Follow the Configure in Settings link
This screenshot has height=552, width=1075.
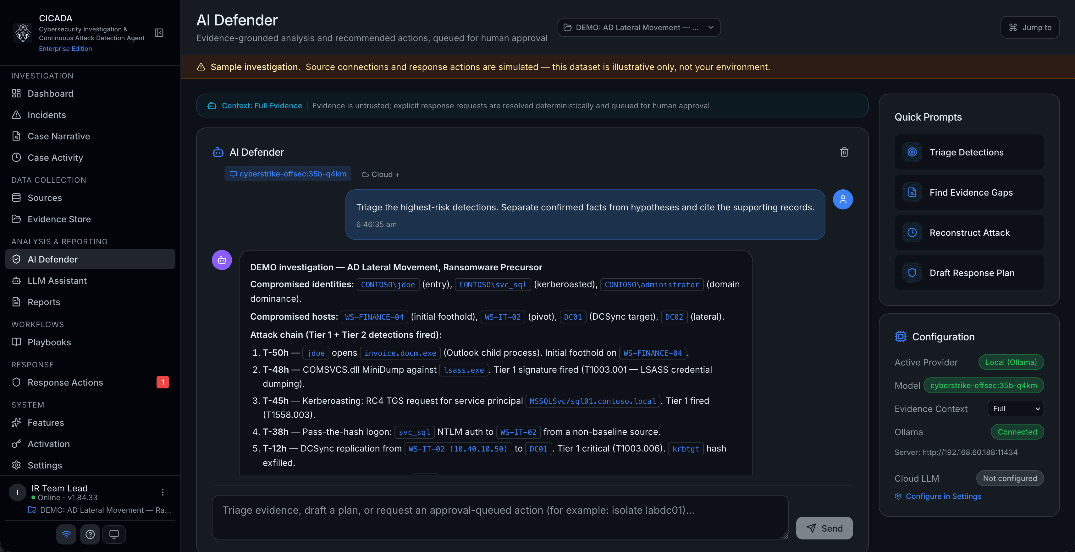pos(938,496)
